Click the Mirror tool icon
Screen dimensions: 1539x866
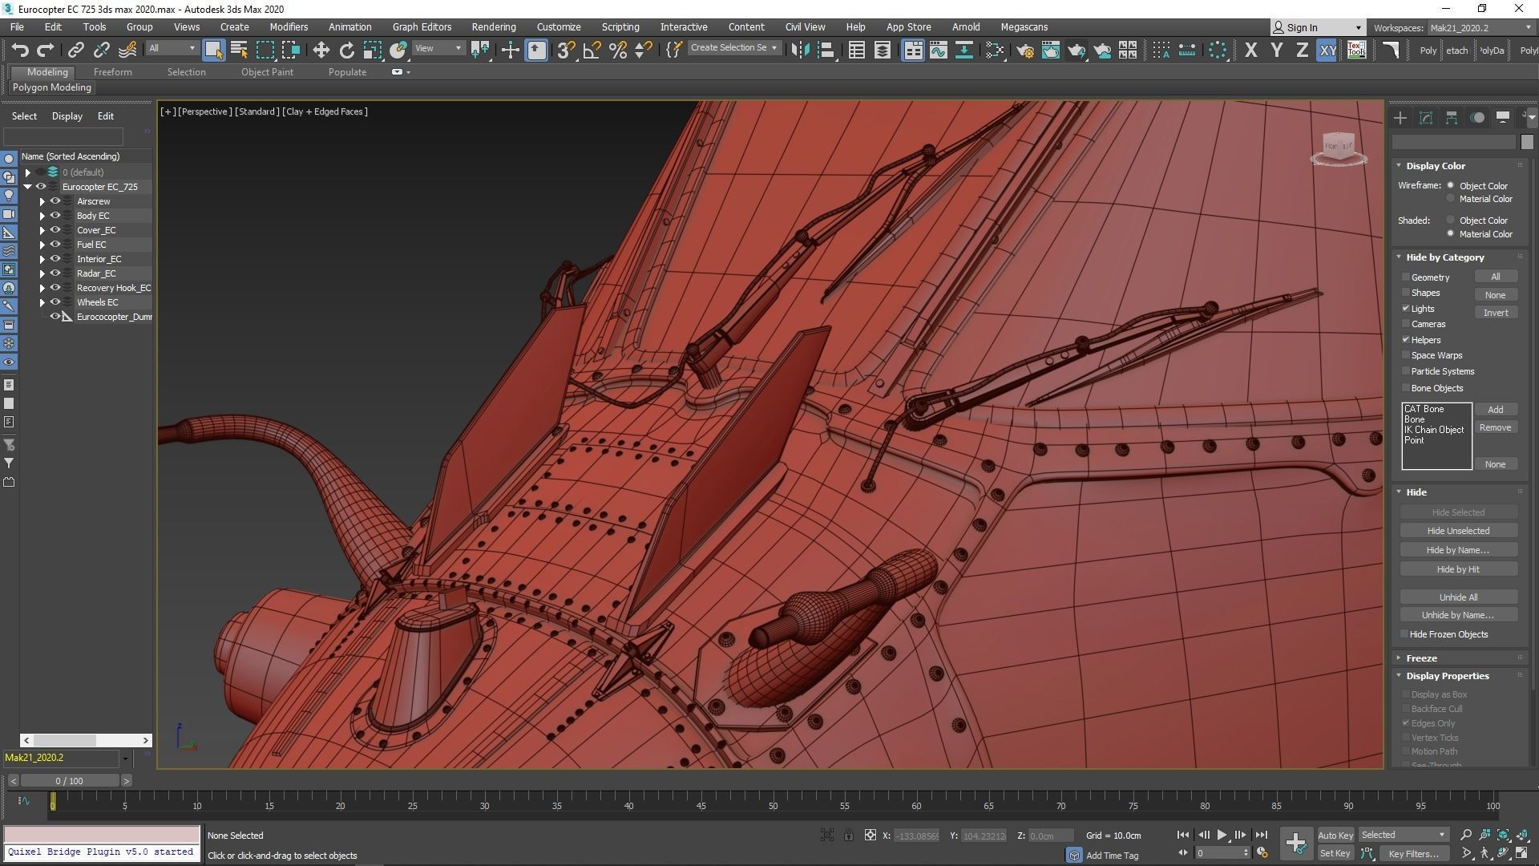coord(799,51)
